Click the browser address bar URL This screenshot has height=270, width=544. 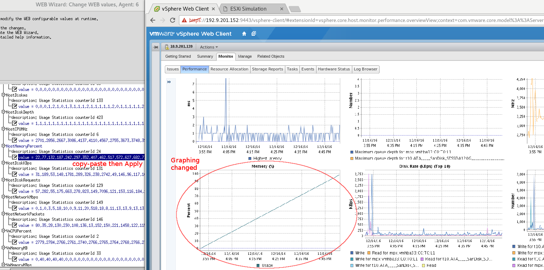coord(366,20)
